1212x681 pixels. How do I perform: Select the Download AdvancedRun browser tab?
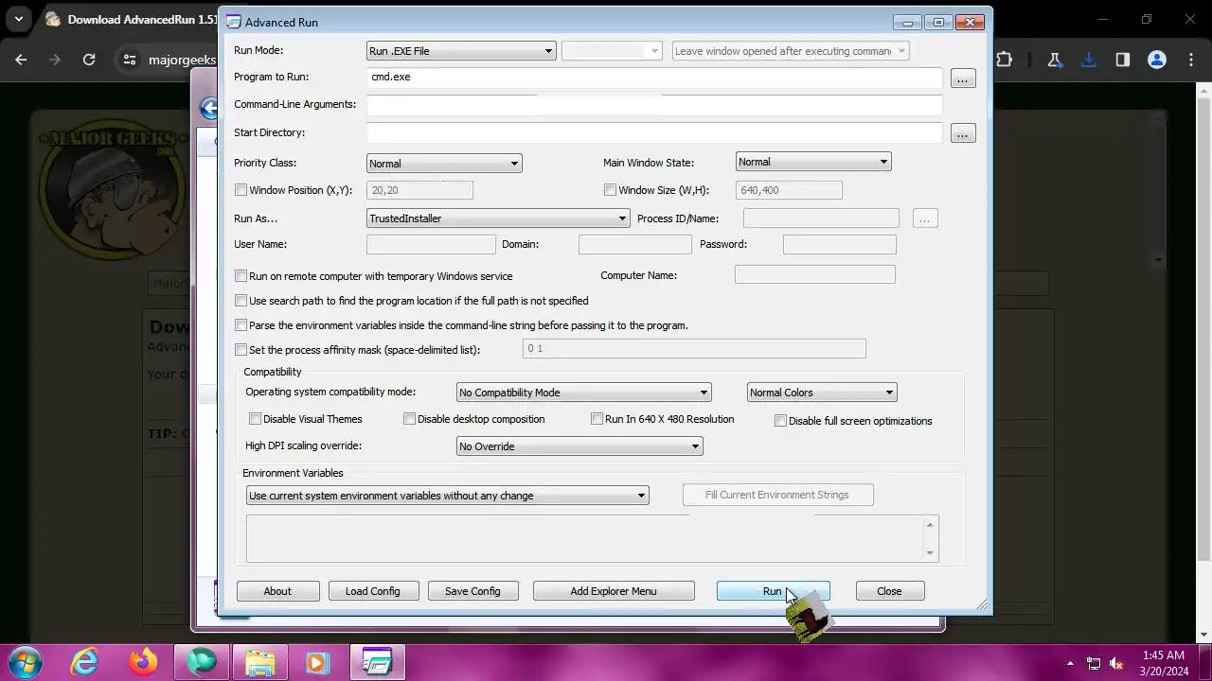(x=131, y=20)
